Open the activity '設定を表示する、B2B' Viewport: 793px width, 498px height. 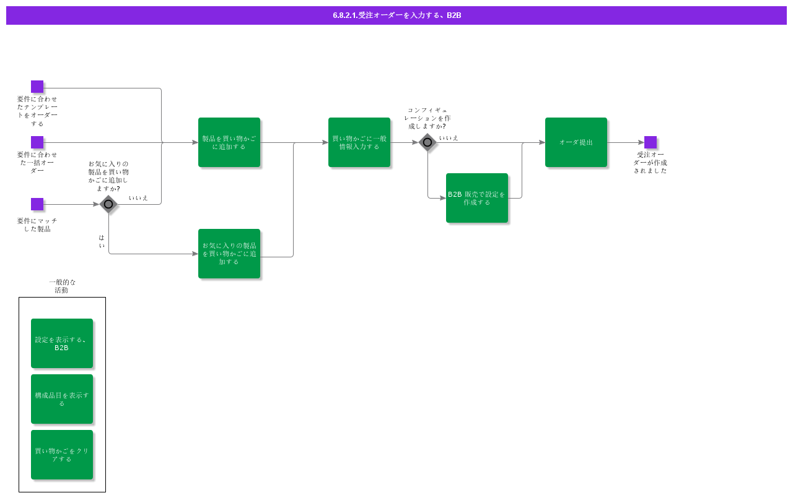point(62,343)
